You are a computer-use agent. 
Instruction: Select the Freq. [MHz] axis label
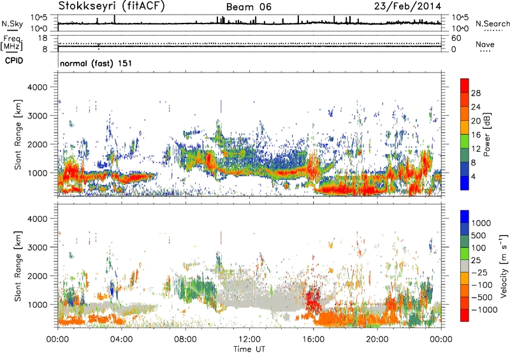pyautogui.click(x=12, y=43)
